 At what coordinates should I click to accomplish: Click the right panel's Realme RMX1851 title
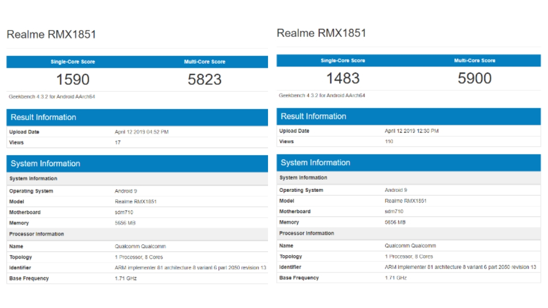click(321, 33)
